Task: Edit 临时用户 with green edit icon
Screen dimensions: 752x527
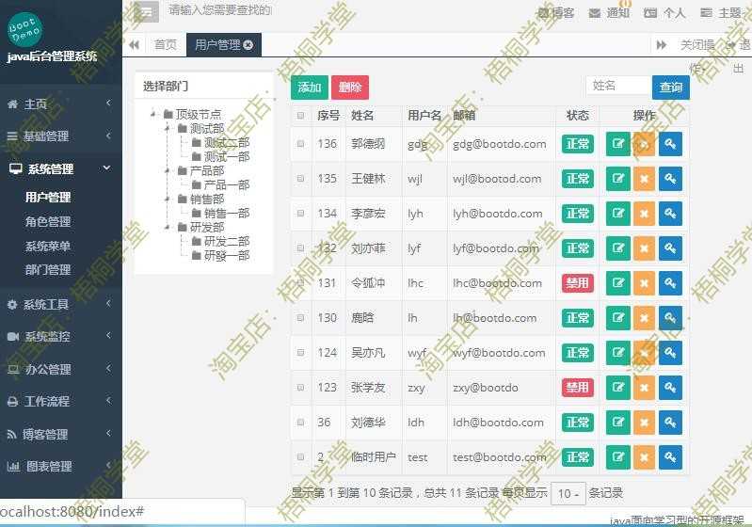Action: click(618, 457)
